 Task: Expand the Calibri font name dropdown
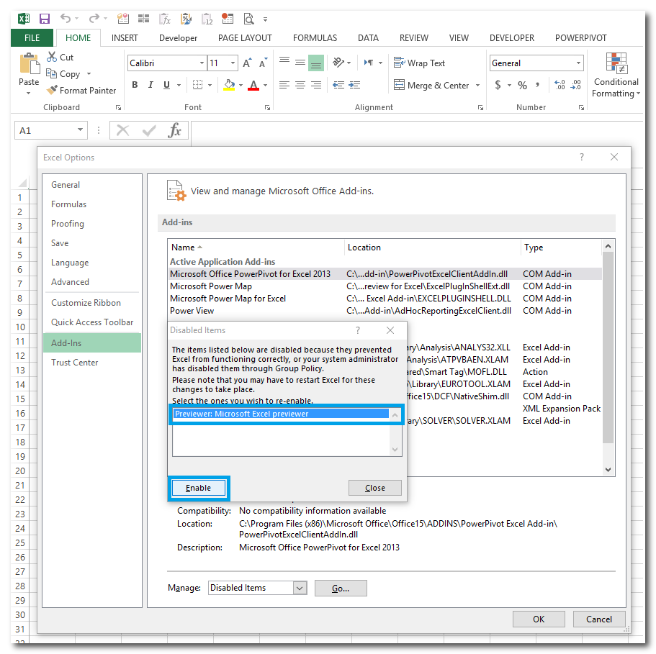(x=202, y=63)
